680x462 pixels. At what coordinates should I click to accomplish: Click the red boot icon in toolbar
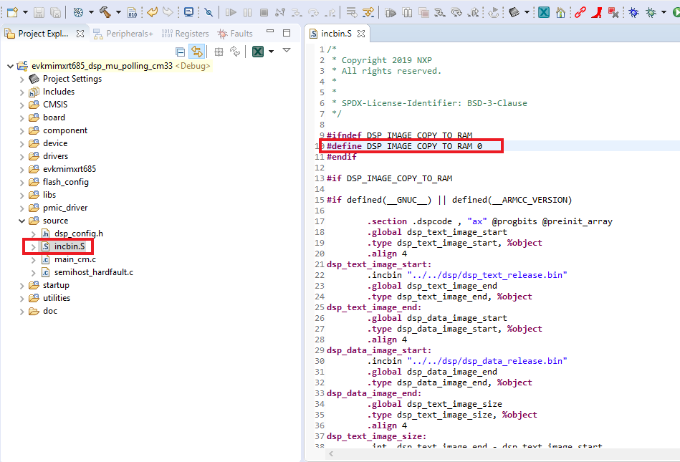[x=596, y=12]
